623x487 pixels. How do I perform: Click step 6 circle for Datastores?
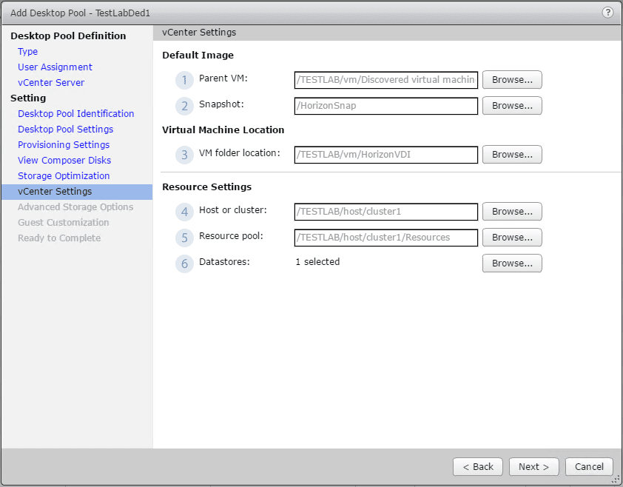coord(183,263)
